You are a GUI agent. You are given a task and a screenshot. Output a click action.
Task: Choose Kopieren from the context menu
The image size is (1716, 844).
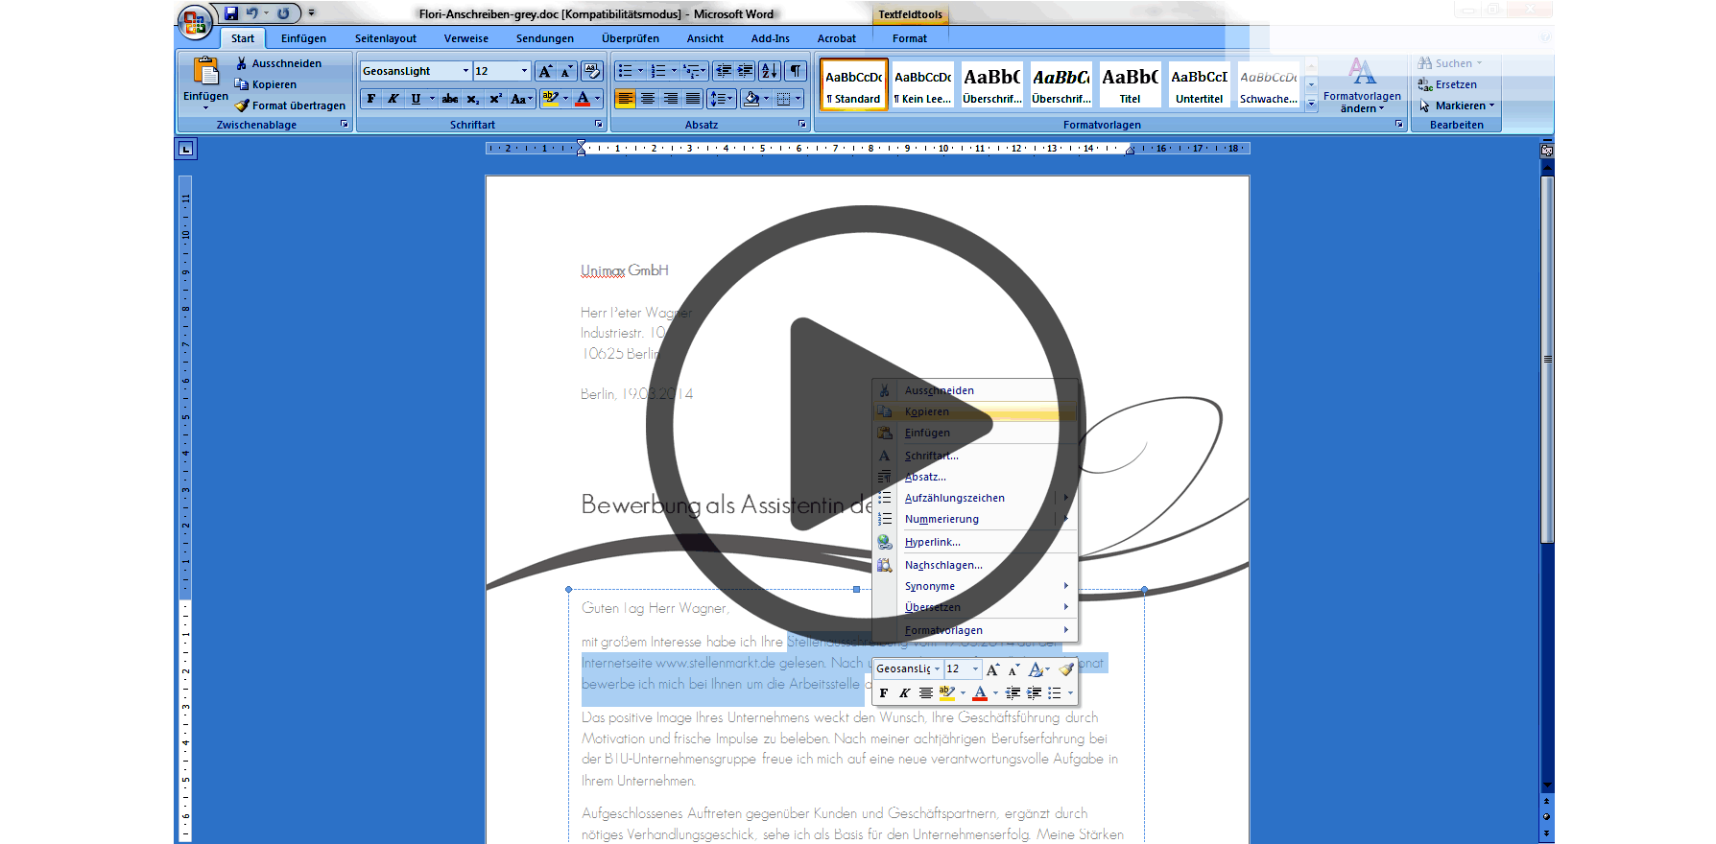pos(927,411)
